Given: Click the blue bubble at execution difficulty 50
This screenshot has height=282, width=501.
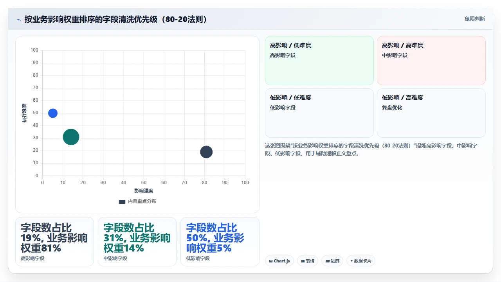Looking at the screenshot, I should click(x=53, y=113).
